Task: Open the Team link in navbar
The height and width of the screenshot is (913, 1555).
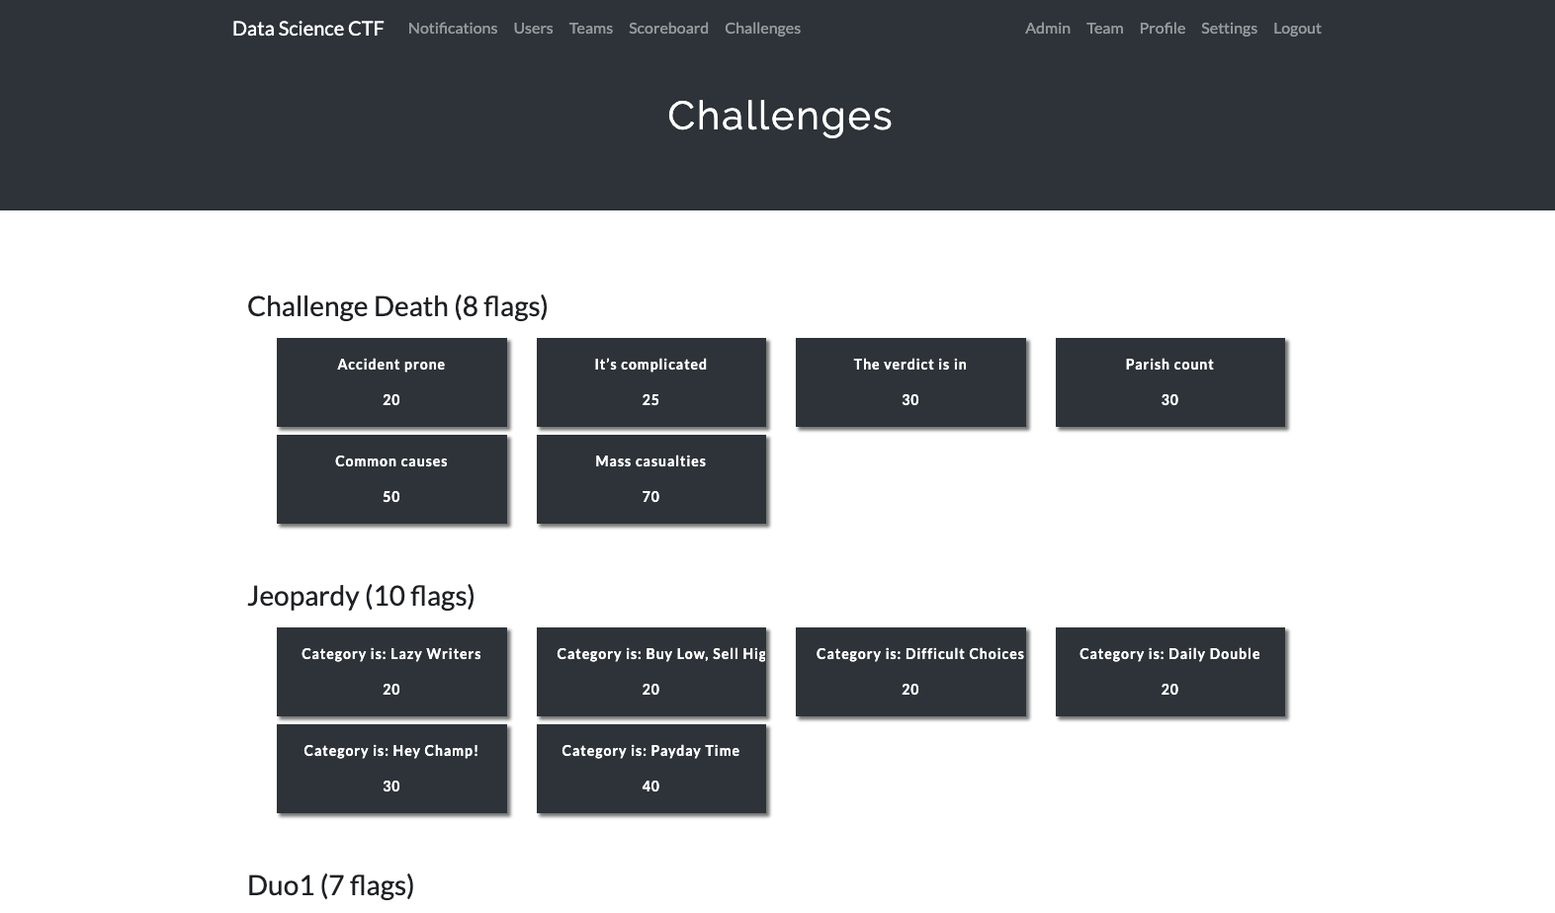Action: pos(1104,29)
